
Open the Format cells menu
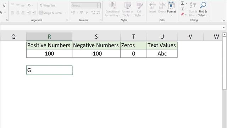coord(171,9)
